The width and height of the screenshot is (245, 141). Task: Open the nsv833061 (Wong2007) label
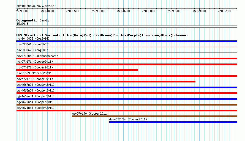tap(33, 44)
